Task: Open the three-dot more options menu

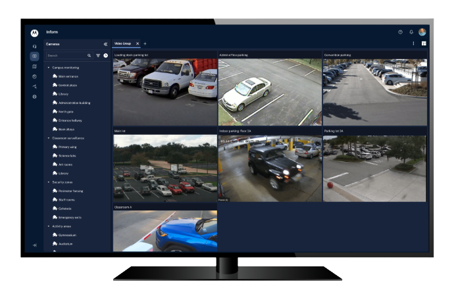Action: [413, 44]
